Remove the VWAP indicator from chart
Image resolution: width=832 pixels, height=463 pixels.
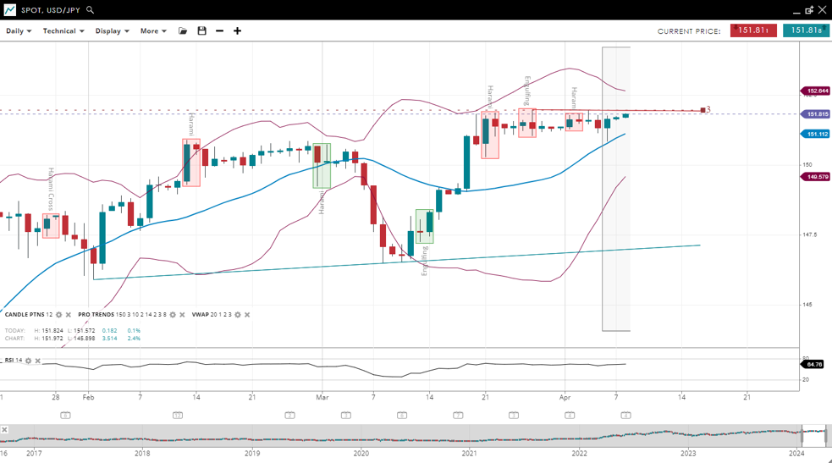pos(247,315)
